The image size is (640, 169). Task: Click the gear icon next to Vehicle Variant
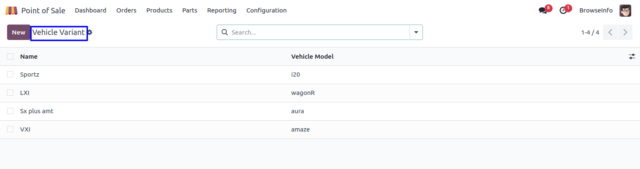coord(90,32)
